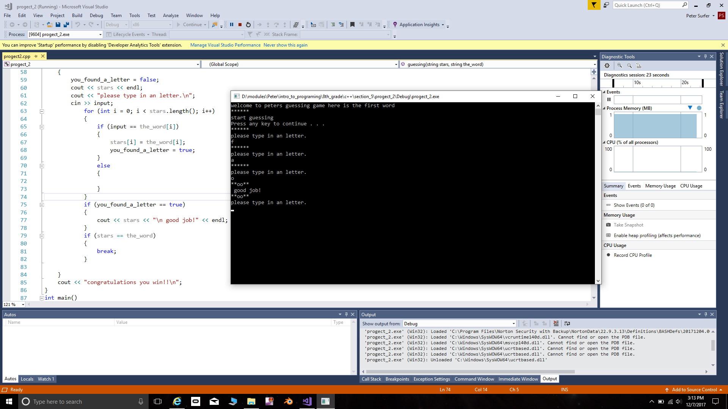This screenshot has height=409, width=728.
Task: Expand the Show output from Debug dropdown
Action: tap(513, 323)
